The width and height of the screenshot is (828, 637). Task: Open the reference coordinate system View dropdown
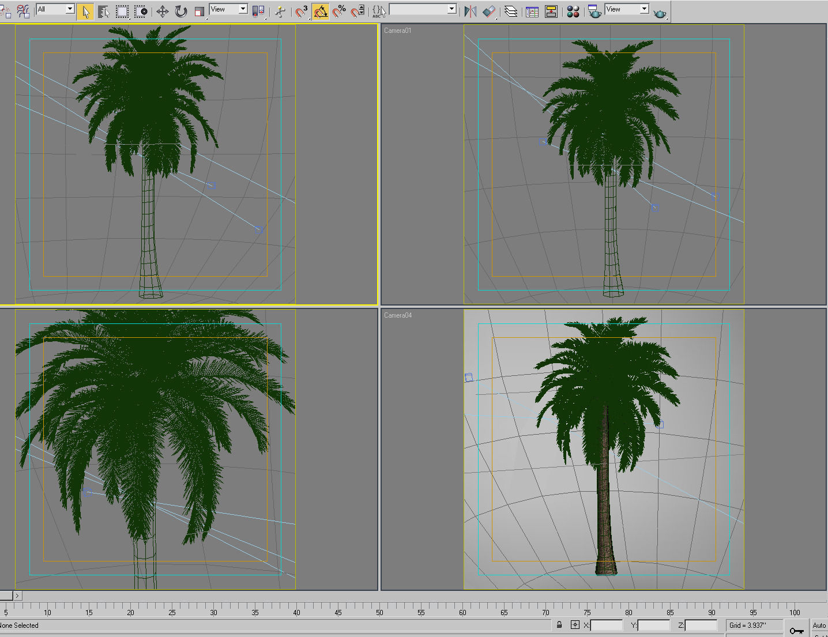(x=228, y=9)
